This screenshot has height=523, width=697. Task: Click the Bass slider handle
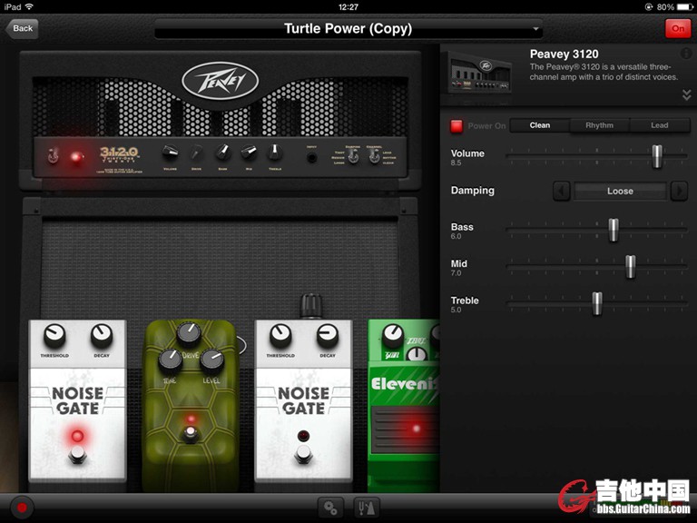click(x=614, y=230)
